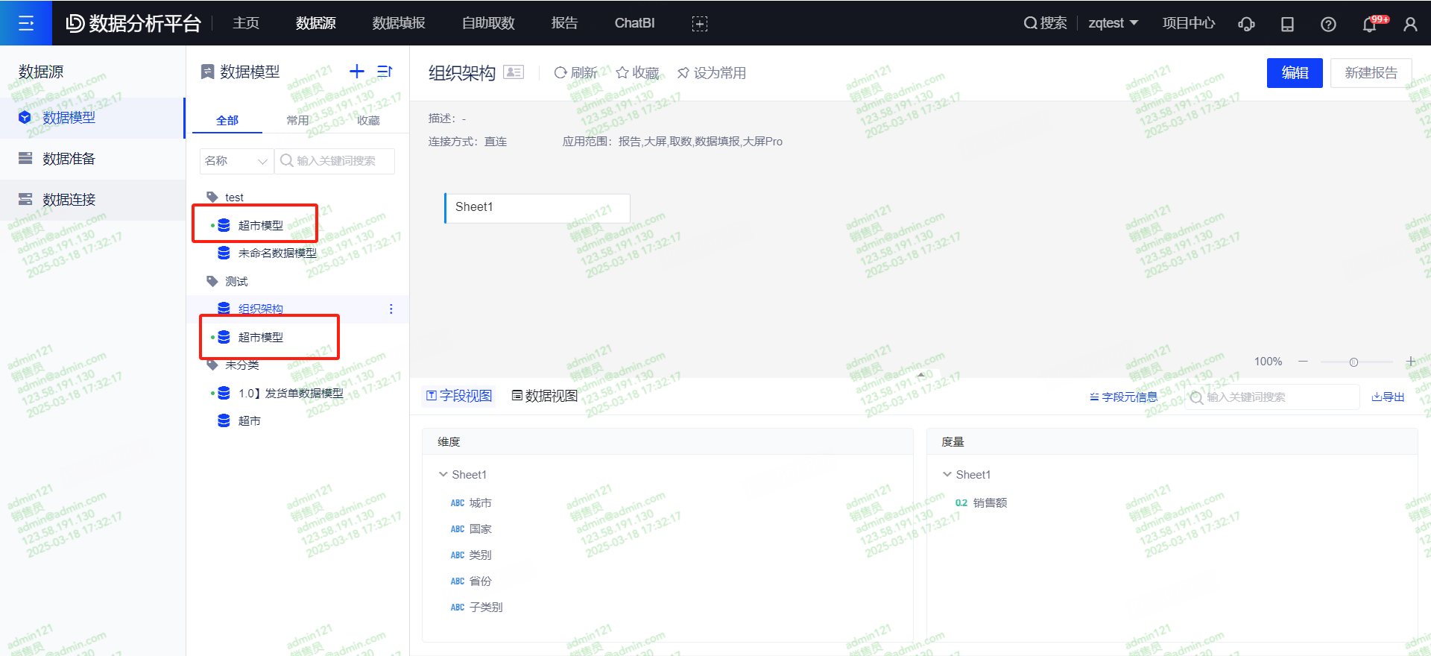
Task: Click the customer service headset icon
Action: coord(1246,24)
